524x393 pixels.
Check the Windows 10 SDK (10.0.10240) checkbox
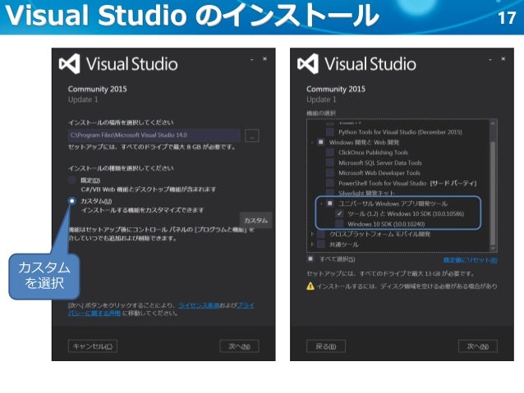[x=339, y=224]
